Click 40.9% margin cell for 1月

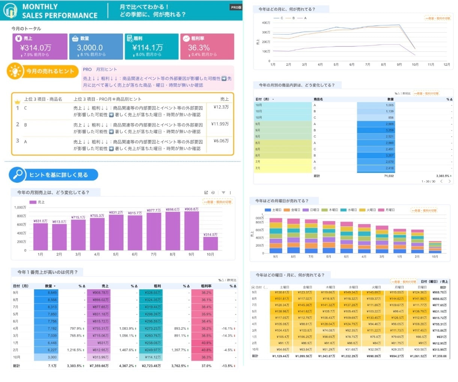tap(203, 343)
